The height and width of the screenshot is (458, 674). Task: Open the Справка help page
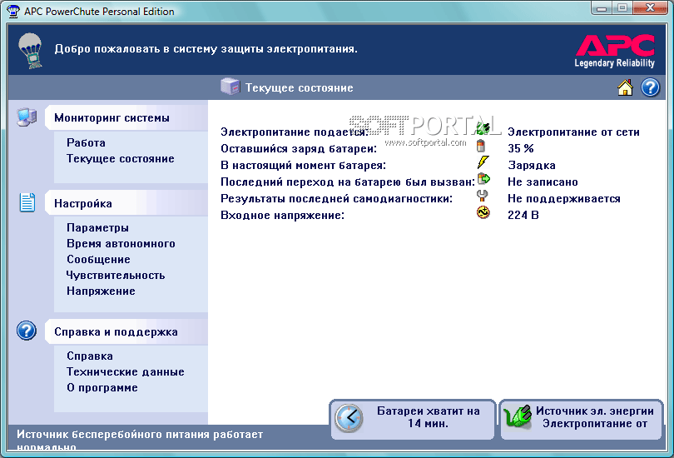coord(90,356)
